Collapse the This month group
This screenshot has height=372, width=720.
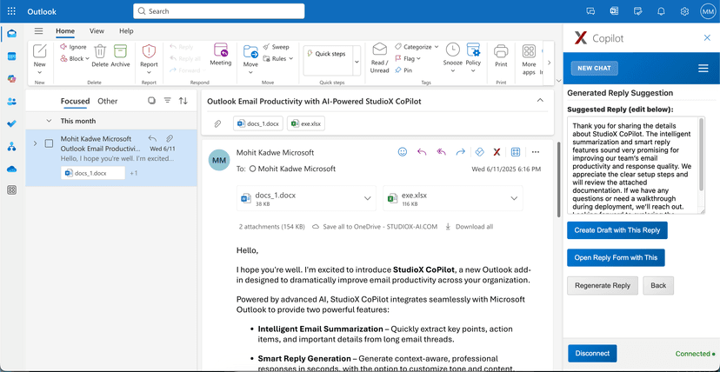click(49, 121)
